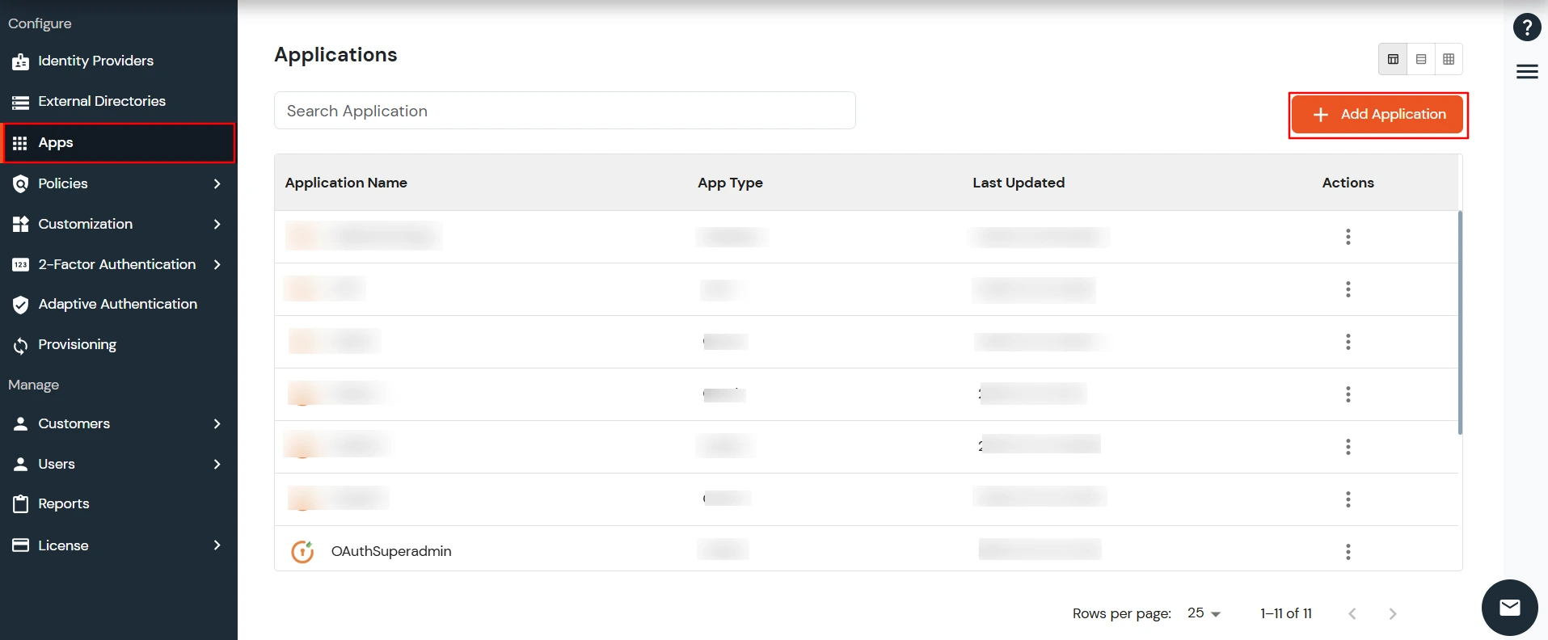
Task: Switch to the first table layout view
Action: click(x=1393, y=59)
